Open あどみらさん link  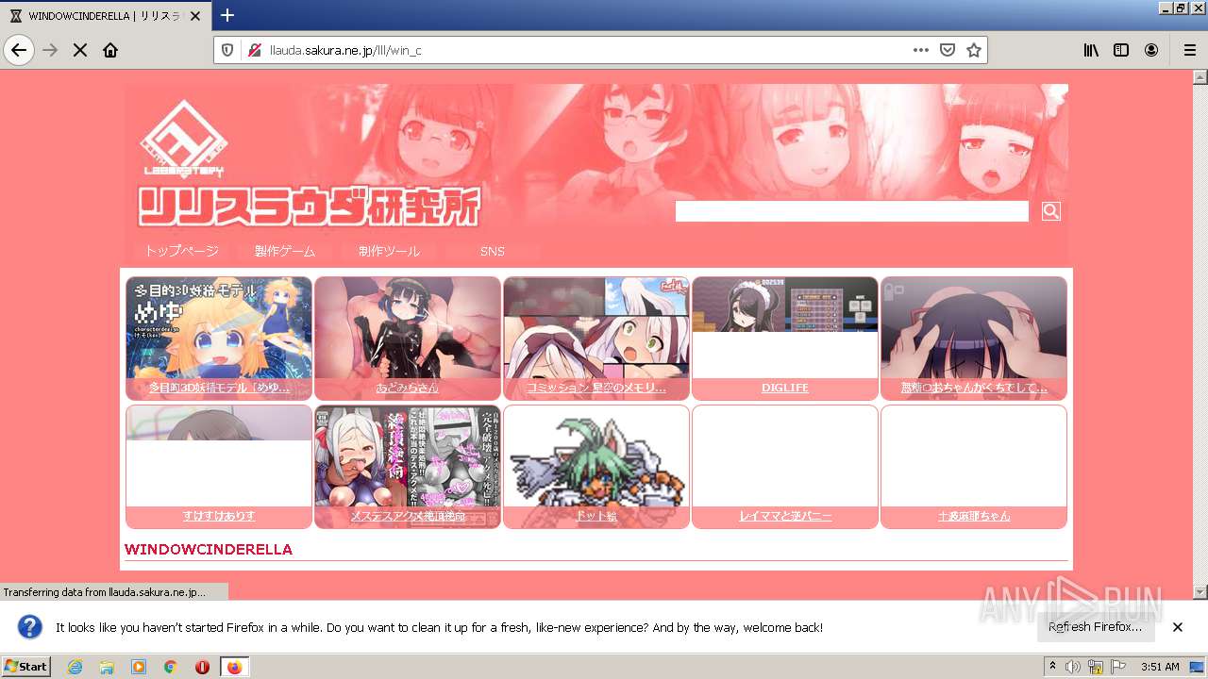[x=408, y=388]
